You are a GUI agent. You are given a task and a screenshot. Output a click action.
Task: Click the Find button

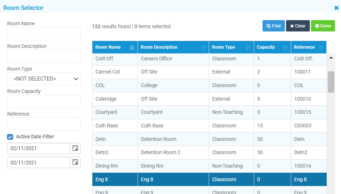click(274, 26)
